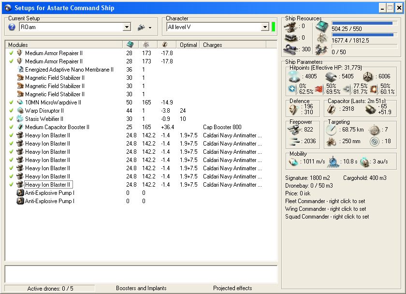Click the 10MN MicroWarpdrive II module icon

pyautogui.click(x=20, y=103)
